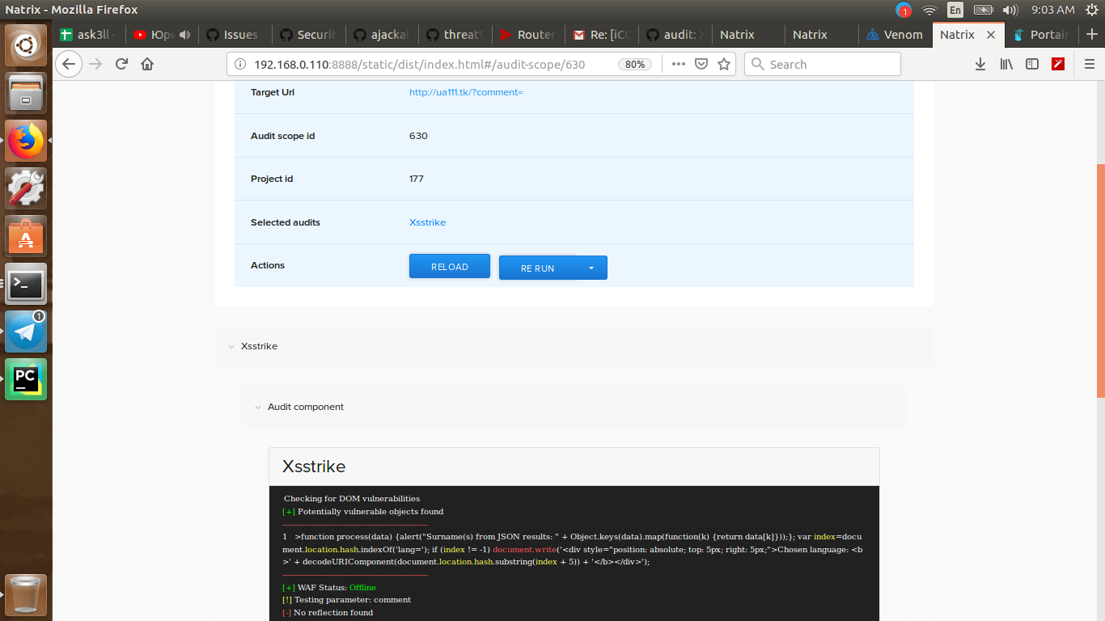Click the Search input field
The width and height of the screenshot is (1105, 621).
pyautogui.click(x=822, y=64)
